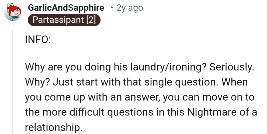Click the dot separator before the timestamp
Viewport: 267px width, 134px height.
pos(112,8)
